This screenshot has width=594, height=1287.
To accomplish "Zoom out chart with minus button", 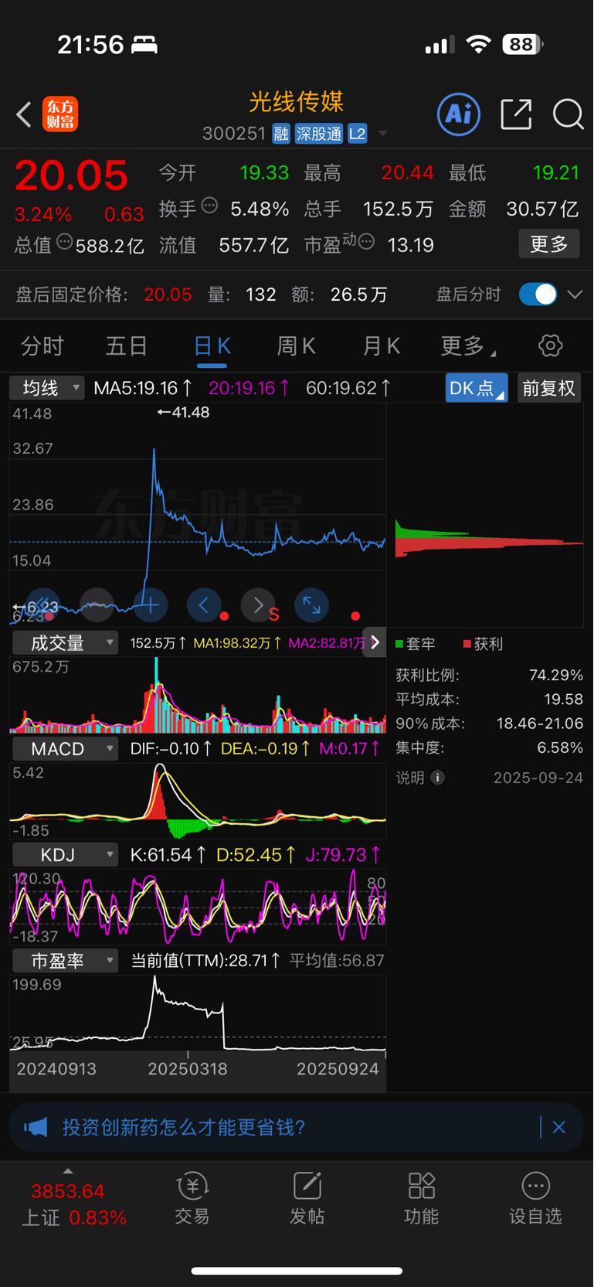I will coord(97,605).
